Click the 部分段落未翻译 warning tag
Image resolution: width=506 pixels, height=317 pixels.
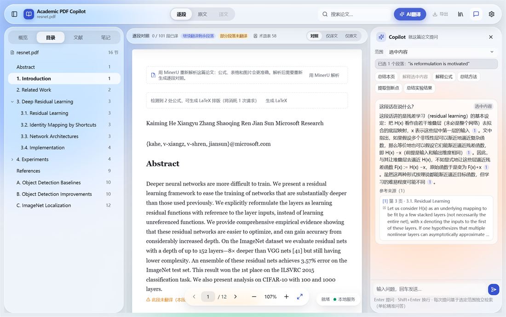point(233,36)
